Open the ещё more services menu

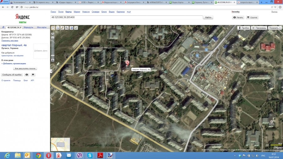pyautogui.click(x=129, y=12)
